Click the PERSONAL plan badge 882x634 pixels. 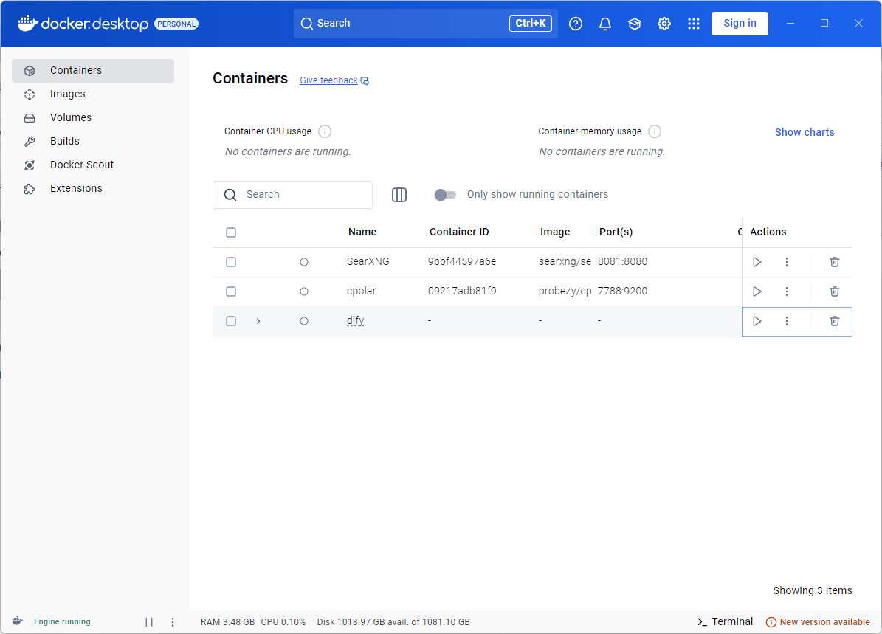coord(176,24)
